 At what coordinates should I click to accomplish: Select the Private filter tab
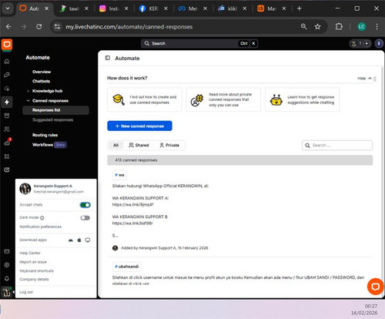pyautogui.click(x=169, y=145)
